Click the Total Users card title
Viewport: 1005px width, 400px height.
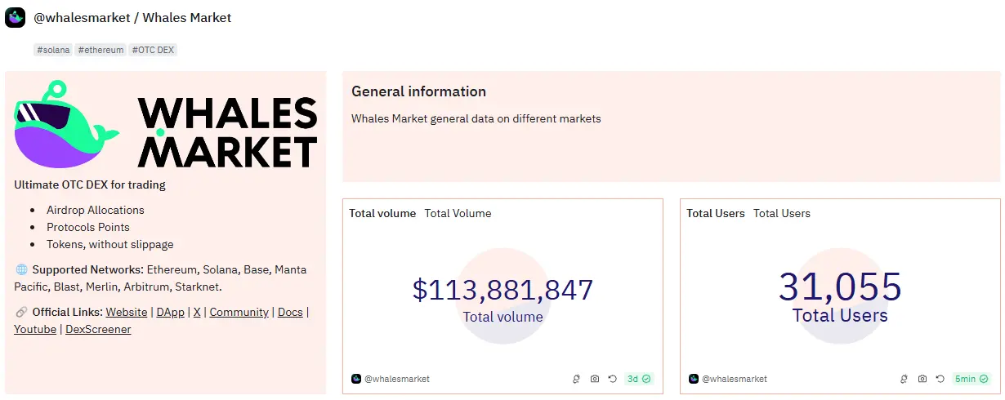click(715, 213)
